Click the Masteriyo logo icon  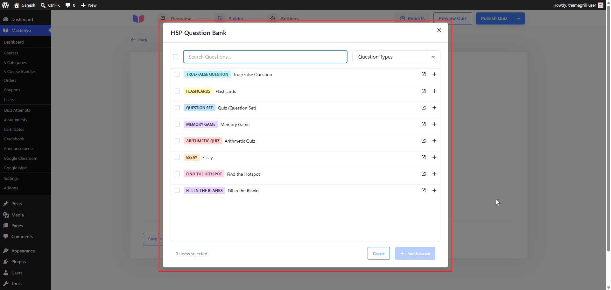click(x=138, y=18)
